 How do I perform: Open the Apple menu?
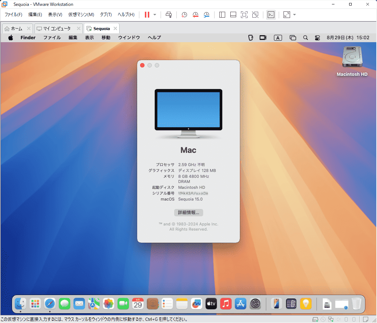point(11,38)
